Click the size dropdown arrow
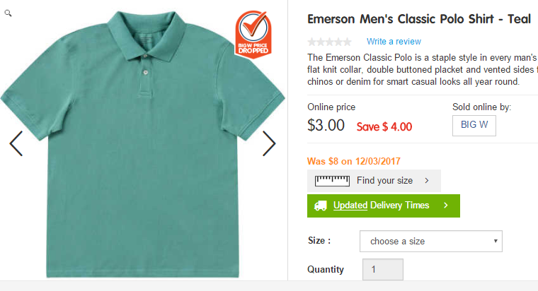This screenshot has height=291, width=538. [496, 241]
